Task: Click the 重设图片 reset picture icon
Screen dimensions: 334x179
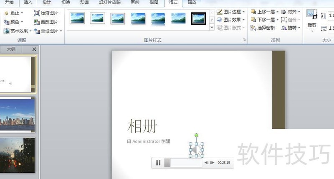Action: (x=37, y=31)
